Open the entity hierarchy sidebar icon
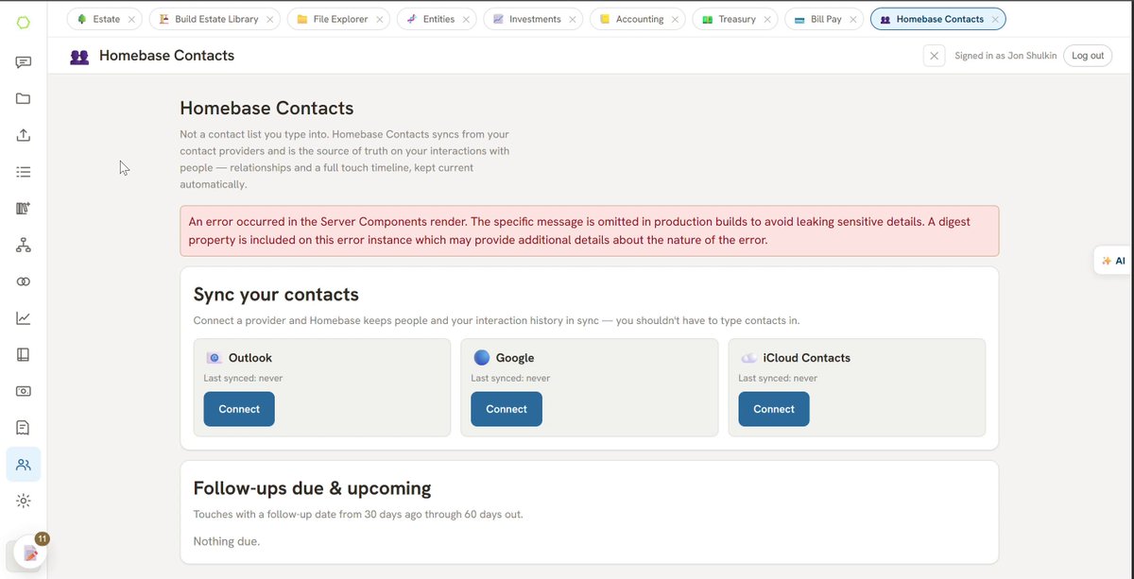The width and height of the screenshot is (1134, 579). pyautogui.click(x=24, y=245)
